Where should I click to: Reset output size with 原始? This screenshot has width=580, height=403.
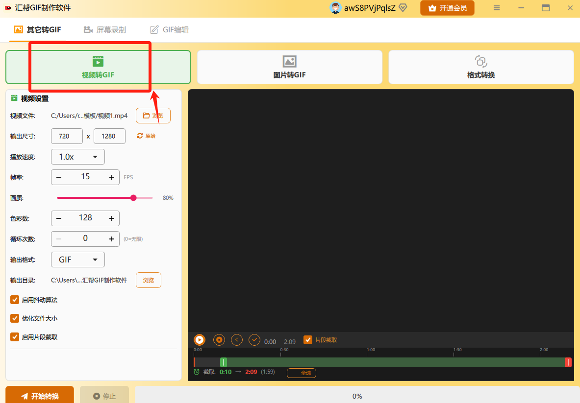point(146,136)
